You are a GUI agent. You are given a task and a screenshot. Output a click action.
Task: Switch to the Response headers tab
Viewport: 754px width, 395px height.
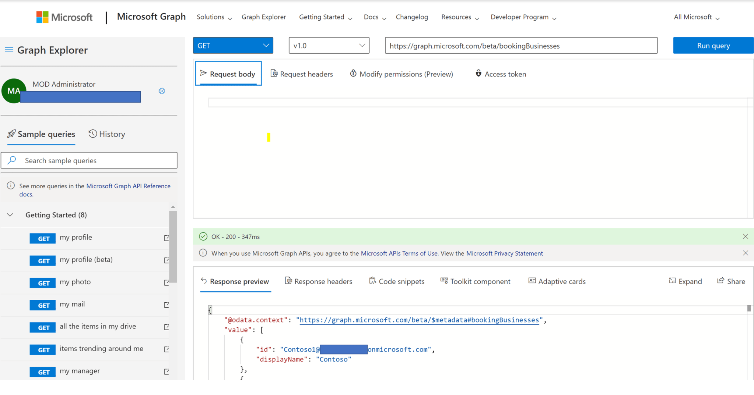323,281
